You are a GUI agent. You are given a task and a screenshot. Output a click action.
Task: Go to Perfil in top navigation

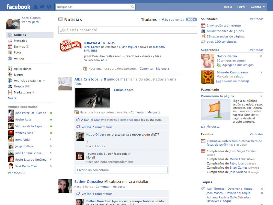click(241, 7)
